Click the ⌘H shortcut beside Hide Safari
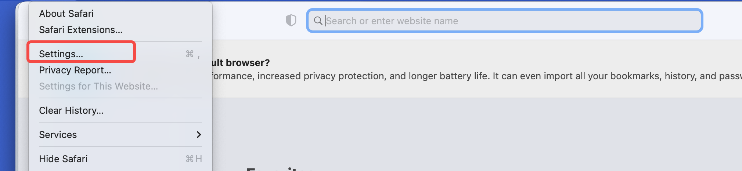Viewport: 742px width, 171px height. click(194, 159)
